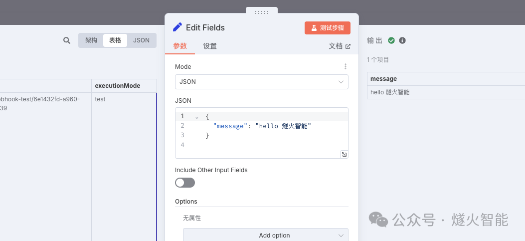Select the 表格 view tab

(x=115, y=40)
